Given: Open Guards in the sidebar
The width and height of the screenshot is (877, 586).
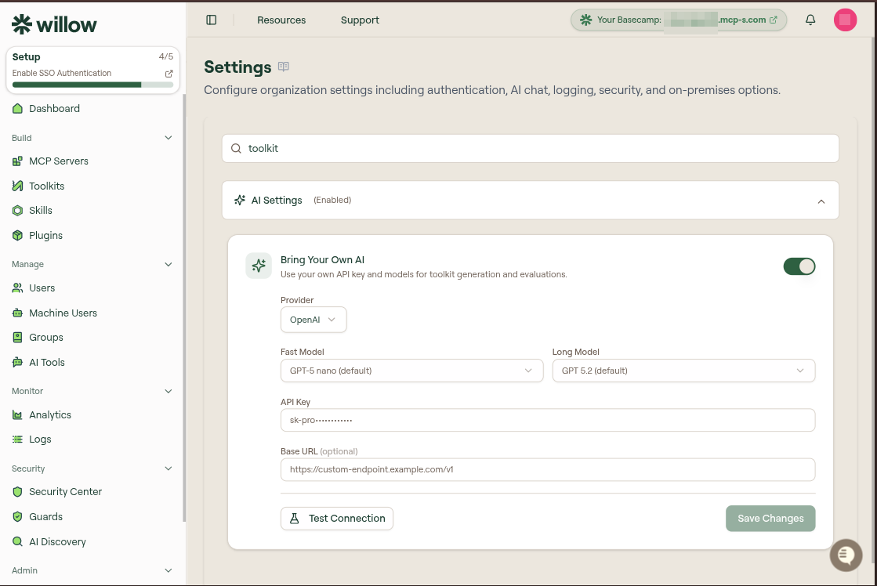Looking at the screenshot, I should [46, 516].
